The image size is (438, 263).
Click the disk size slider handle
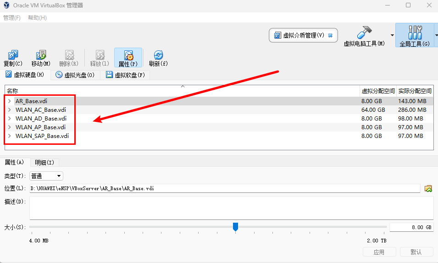tap(235, 227)
